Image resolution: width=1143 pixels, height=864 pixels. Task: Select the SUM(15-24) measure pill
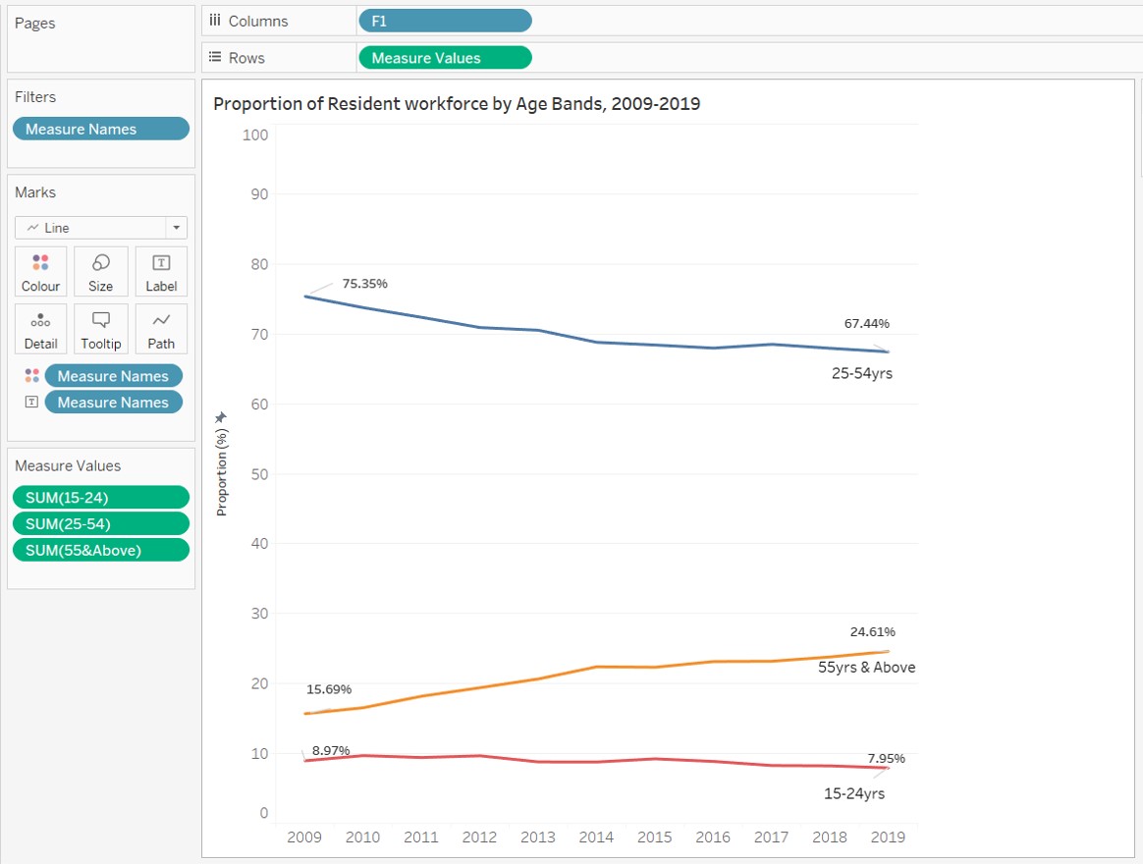pyautogui.click(x=100, y=498)
